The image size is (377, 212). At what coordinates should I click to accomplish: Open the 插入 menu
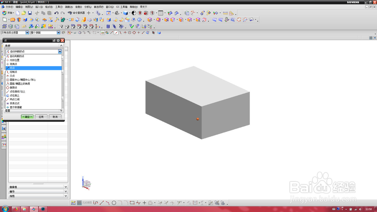pos(39,7)
